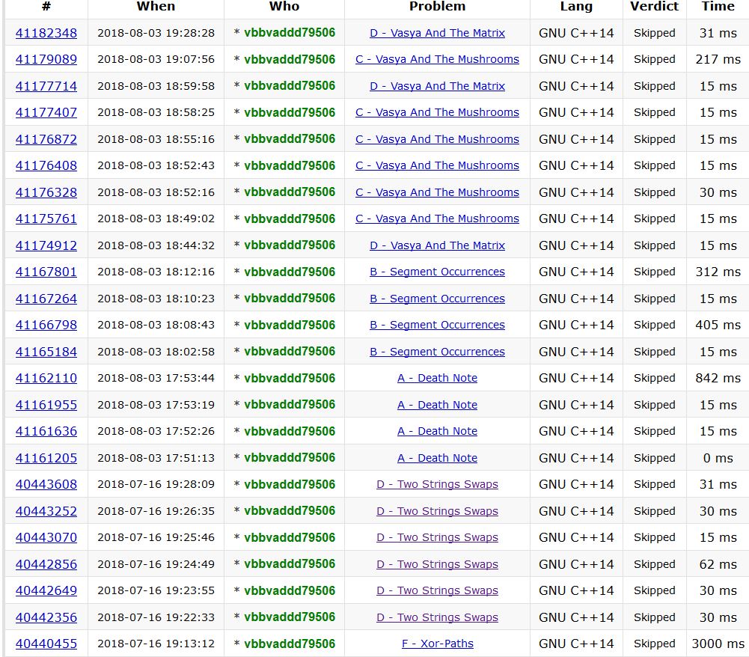The image size is (749, 657).
Task: Open submission 40443252
Action: 46,511
